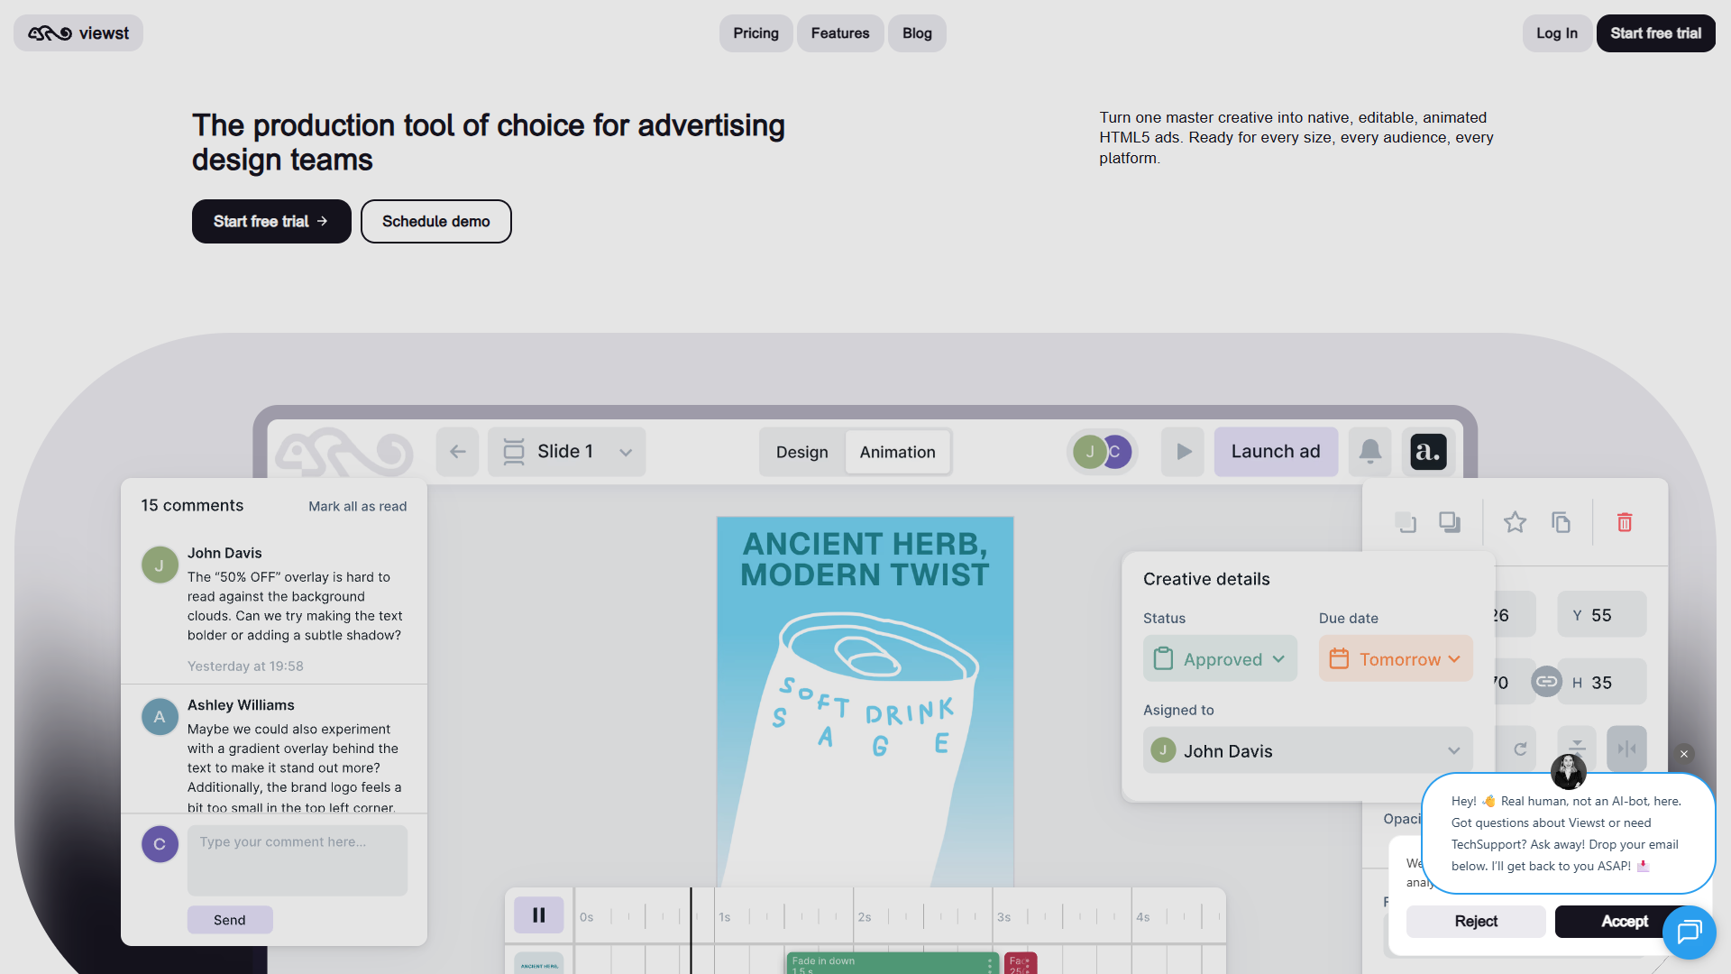The width and height of the screenshot is (1731, 974).
Task: Toggle the flip horizontal mirror button
Action: coord(1626,749)
